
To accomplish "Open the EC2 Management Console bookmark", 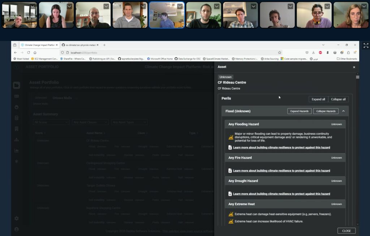I will point(44,59).
